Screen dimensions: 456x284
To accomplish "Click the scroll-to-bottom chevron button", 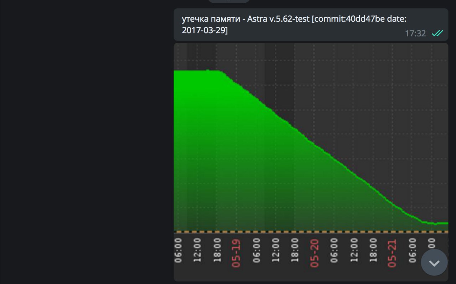I will click(434, 263).
